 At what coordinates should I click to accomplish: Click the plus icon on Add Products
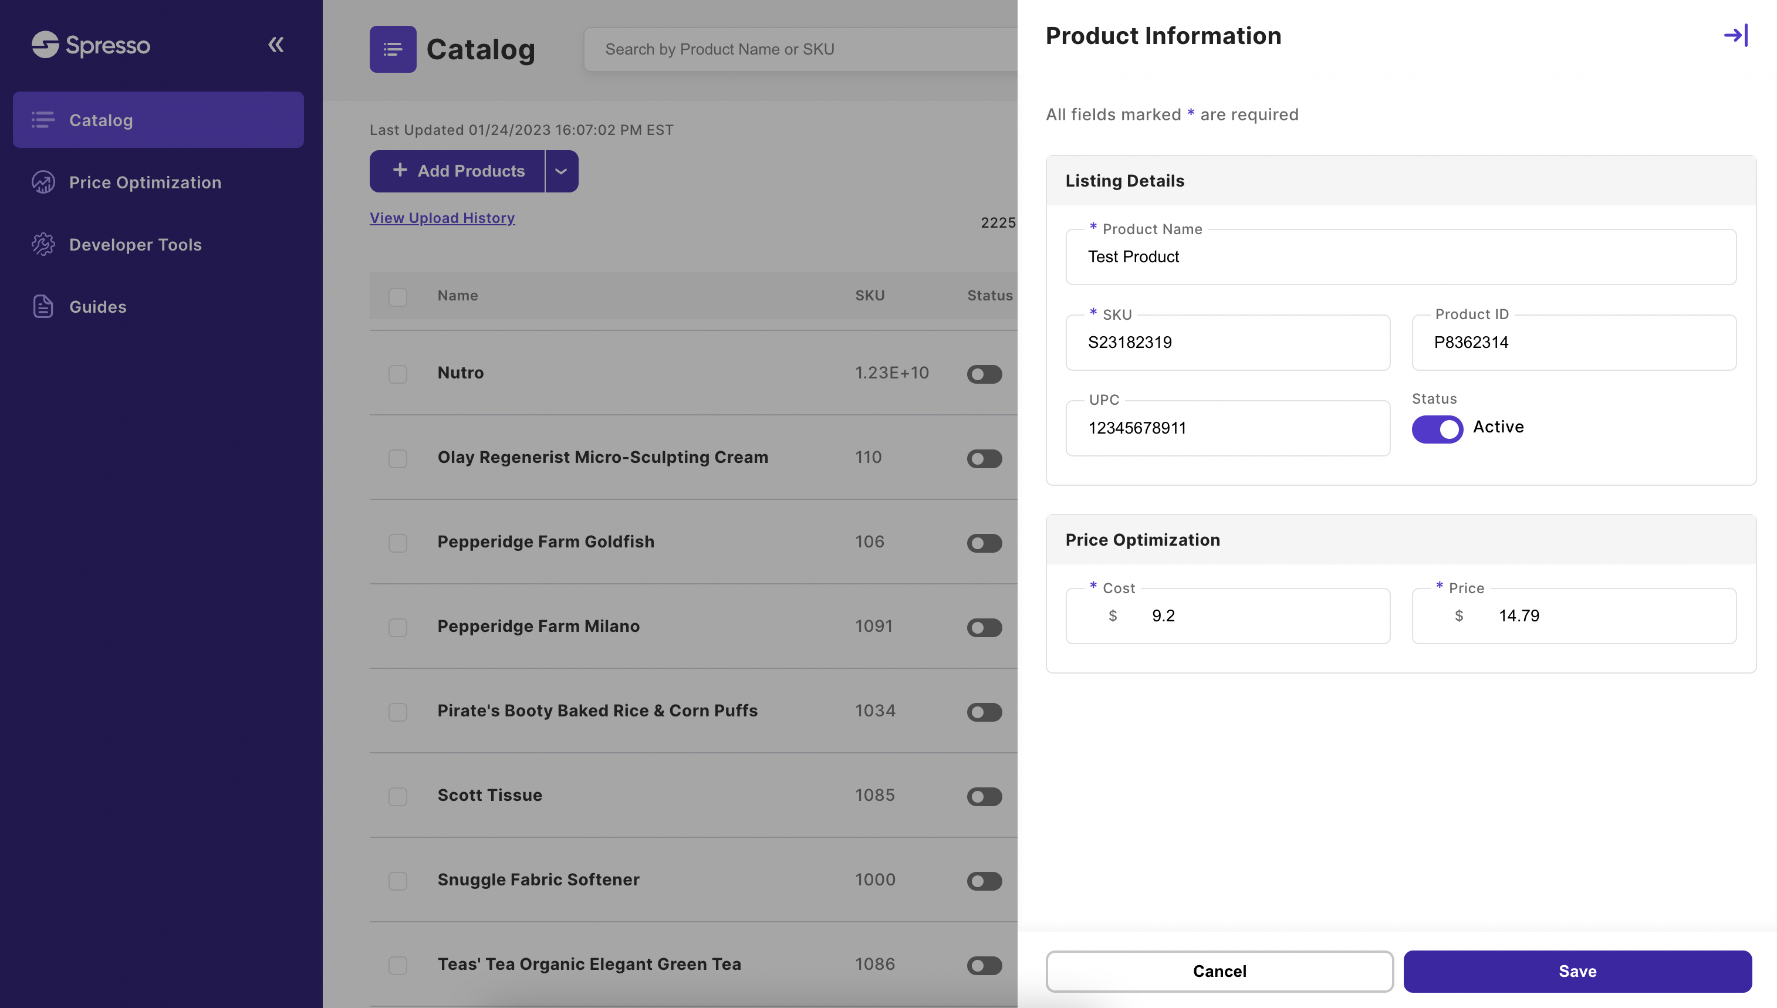pyautogui.click(x=400, y=170)
